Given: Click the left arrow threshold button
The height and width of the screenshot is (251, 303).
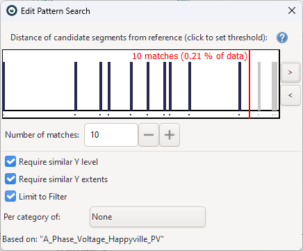Looking at the screenshot, I should click(x=290, y=95).
